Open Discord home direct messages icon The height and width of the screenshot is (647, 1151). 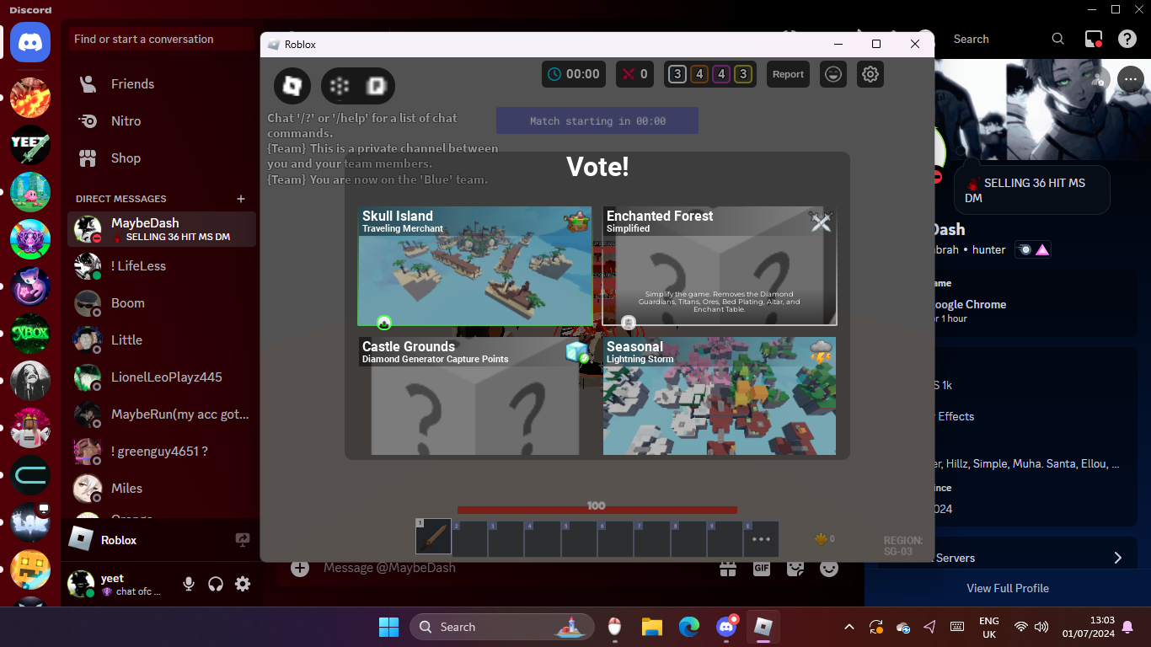pyautogui.click(x=30, y=42)
